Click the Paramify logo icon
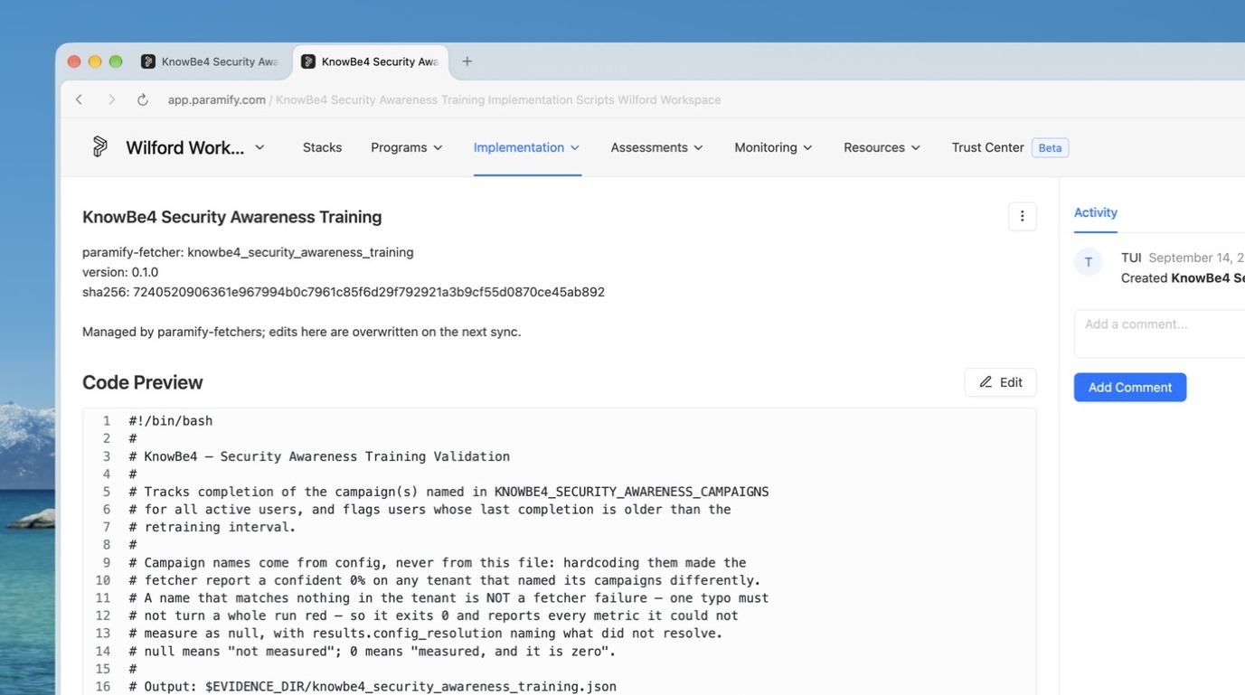Viewport: 1245px width, 695px height. pos(99,146)
